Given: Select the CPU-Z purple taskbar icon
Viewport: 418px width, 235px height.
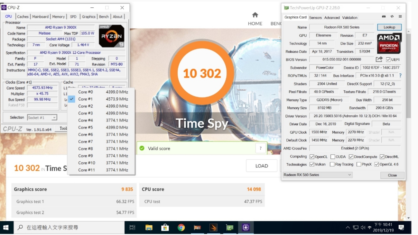Looking at the screenshot, I should (246, 227).
